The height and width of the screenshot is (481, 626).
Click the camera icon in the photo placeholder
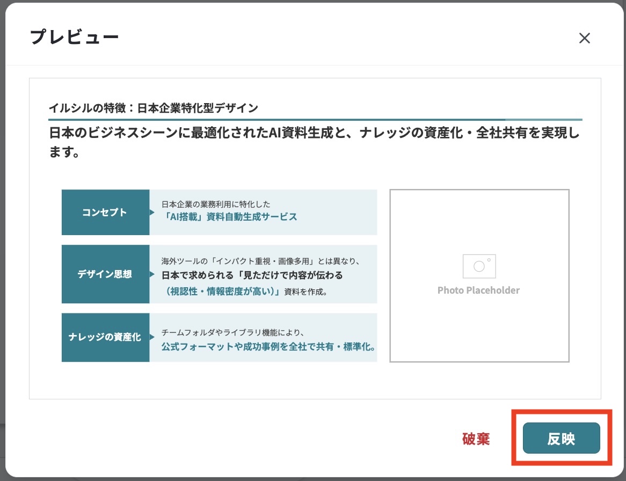tap(479, 266)
